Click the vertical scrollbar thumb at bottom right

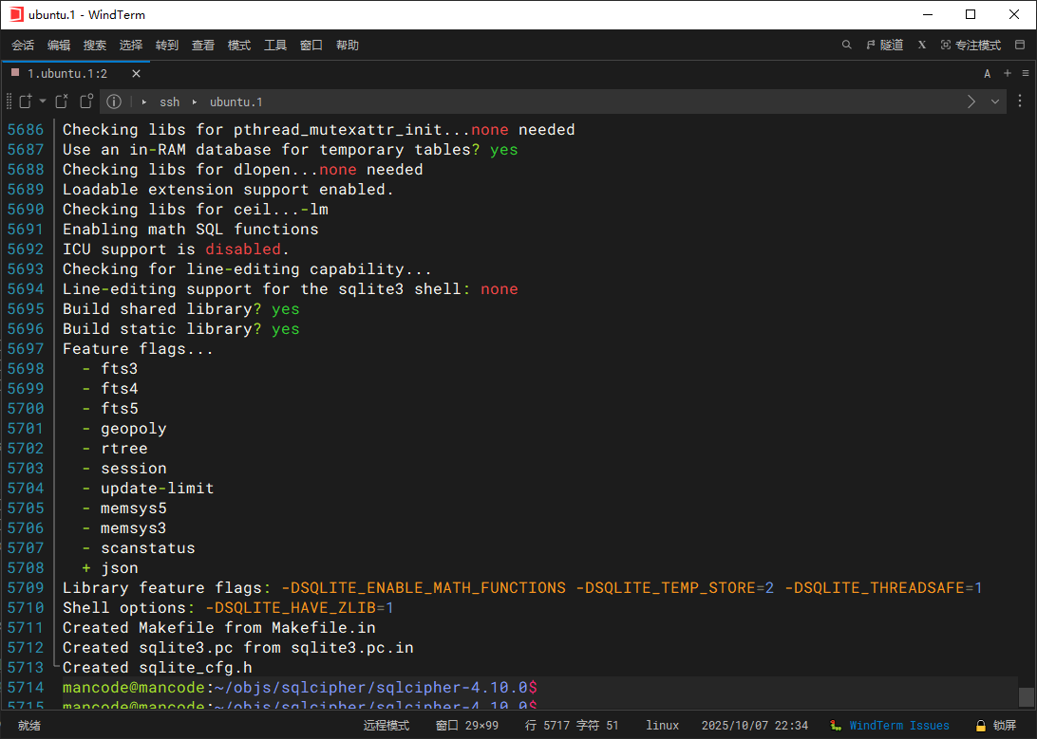[1026, 696]
